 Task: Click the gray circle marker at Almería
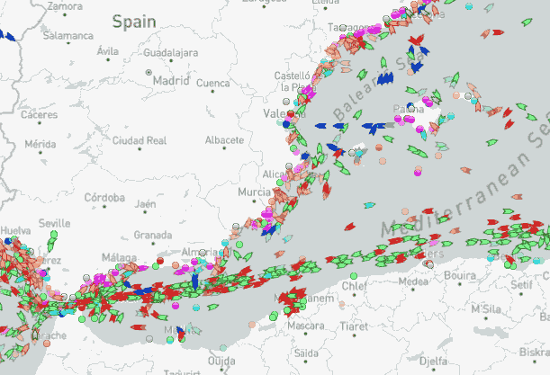(203, 254)
